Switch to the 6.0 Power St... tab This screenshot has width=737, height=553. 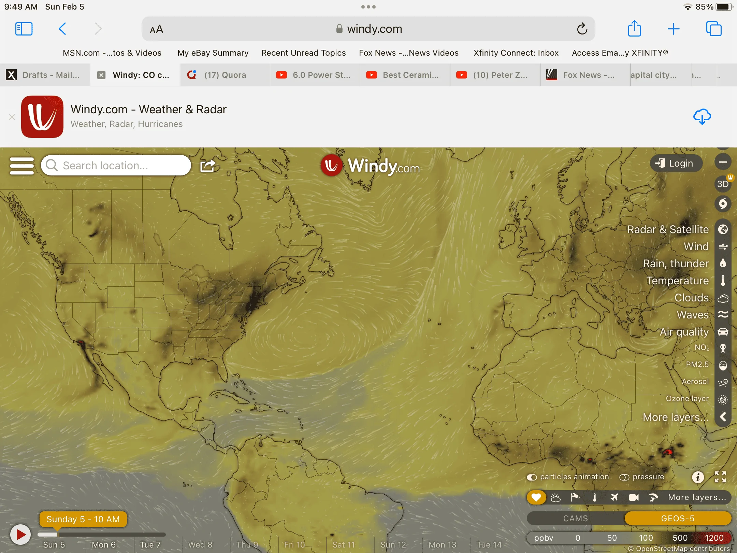pos(315,75)
